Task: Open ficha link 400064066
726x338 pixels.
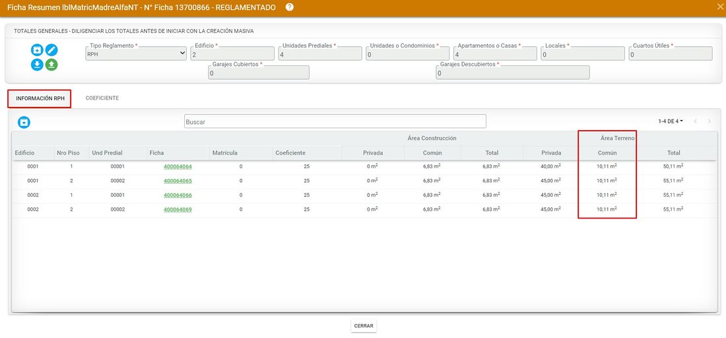Action: tap(178, 195)
